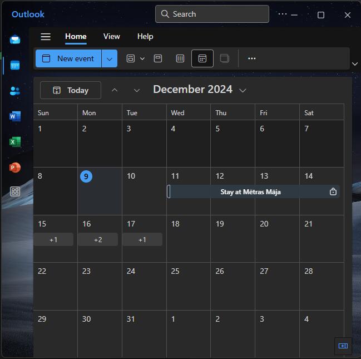
Task: Open the Stay at Mētras Māja event
Action: click(250, 191)
